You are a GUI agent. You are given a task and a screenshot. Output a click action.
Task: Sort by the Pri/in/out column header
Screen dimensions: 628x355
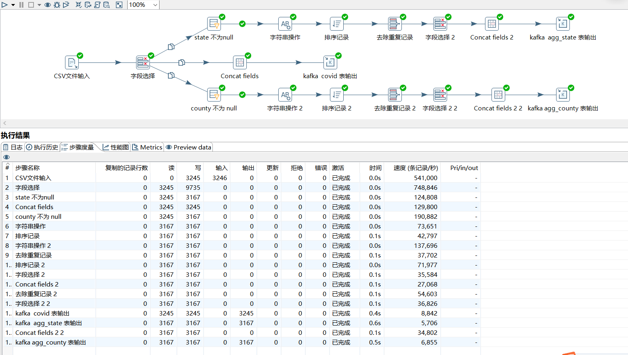tap(460, 168)
